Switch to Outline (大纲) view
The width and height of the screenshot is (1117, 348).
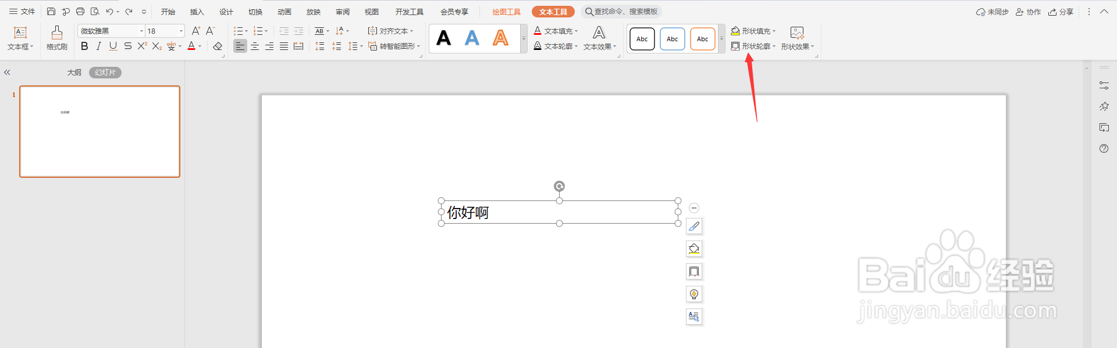(74, 73)
